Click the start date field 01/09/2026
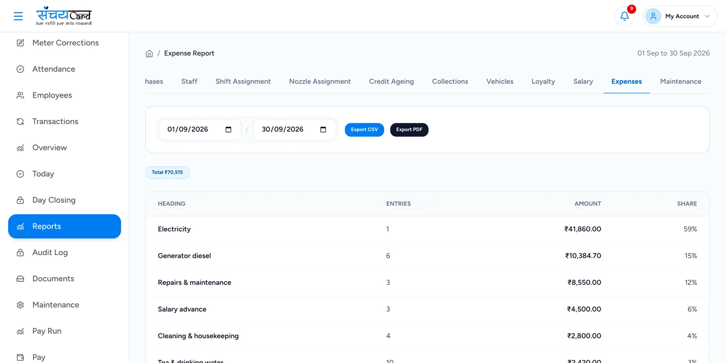The width and height of the screenshot is (726, 363). [x=200, y=129]
